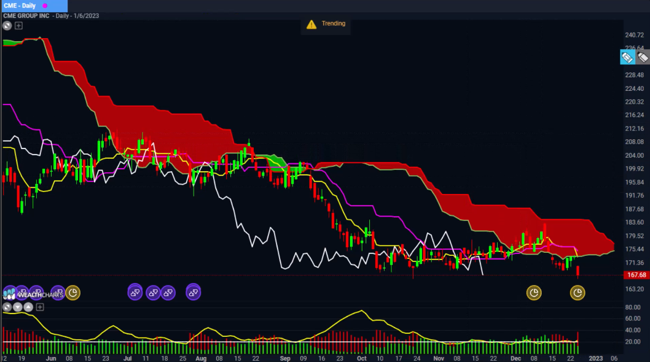Open the thumbs sentiment icon nearest the Aug label
Viewport: 650px width, 362px height.
click(193, 293)
